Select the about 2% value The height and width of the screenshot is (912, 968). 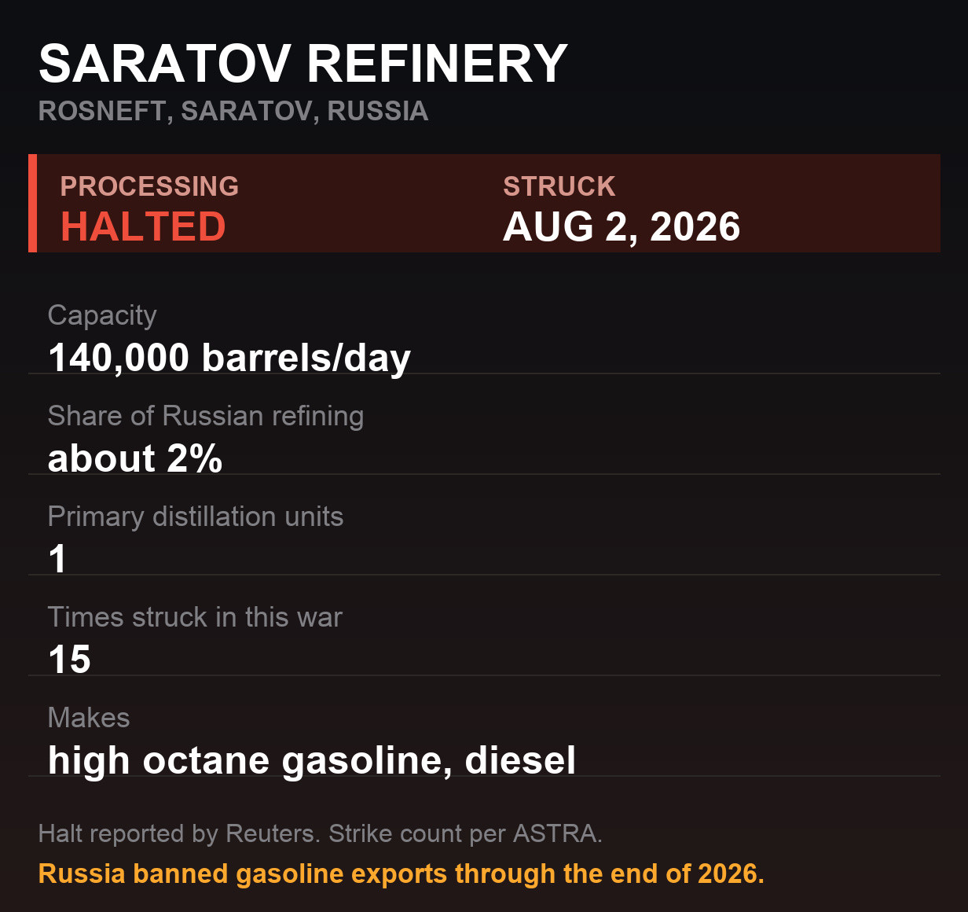click(x=135, y=458)
